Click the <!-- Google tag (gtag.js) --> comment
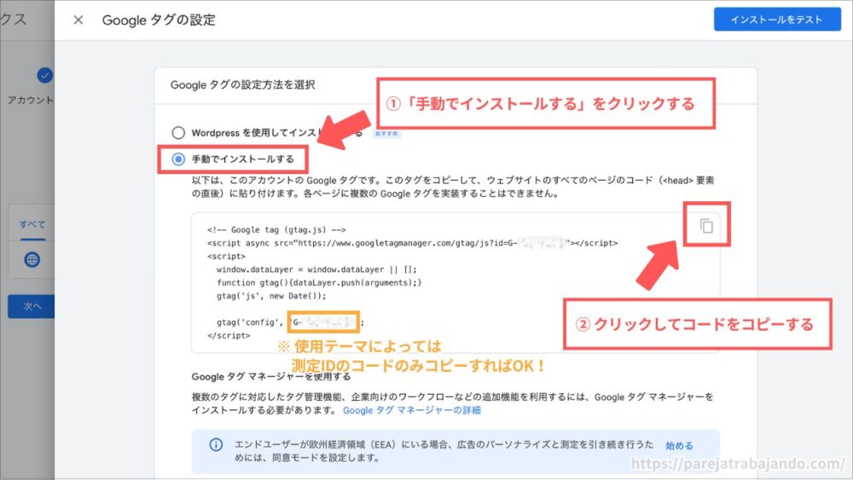The image size is (853, 480). coord(276,230)
